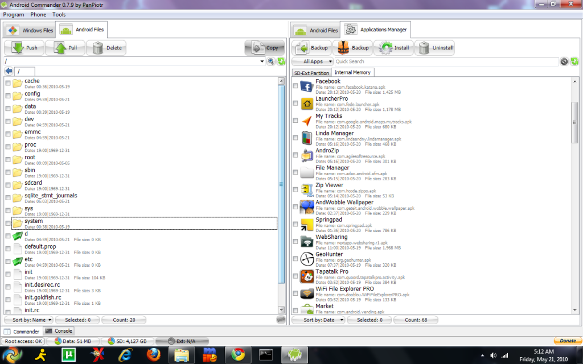Tick the Facebook app checkbox
This screenshot has width=583, height=364.
click(x=295, y=86)
